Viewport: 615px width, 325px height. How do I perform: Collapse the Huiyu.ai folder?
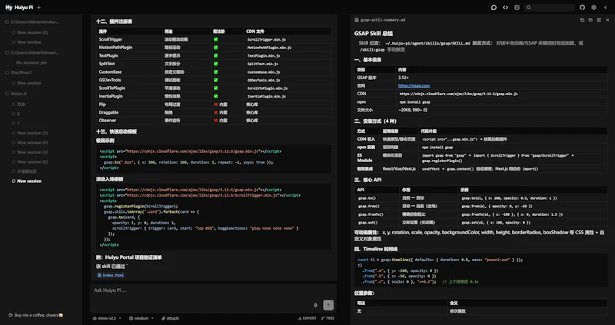(x=16, y=94)
